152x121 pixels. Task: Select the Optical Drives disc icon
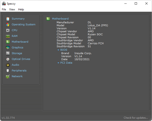coord(8,59)
